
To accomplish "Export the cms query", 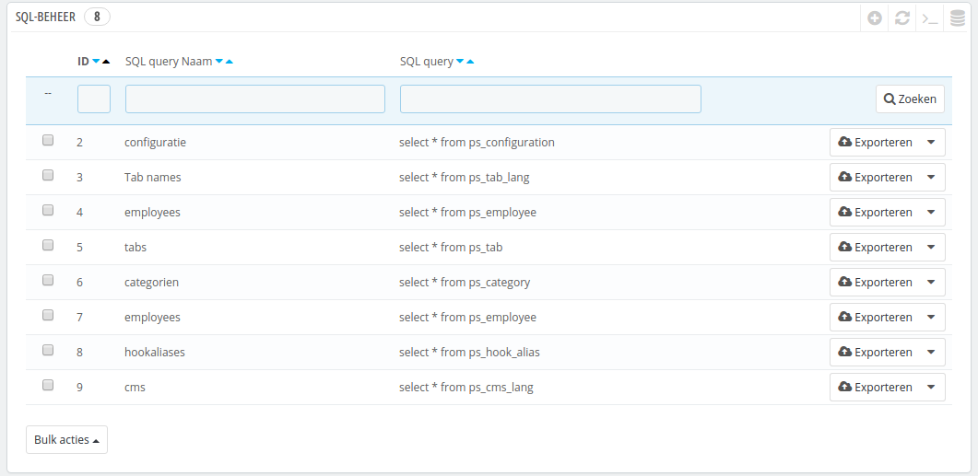I will [875, 387].
